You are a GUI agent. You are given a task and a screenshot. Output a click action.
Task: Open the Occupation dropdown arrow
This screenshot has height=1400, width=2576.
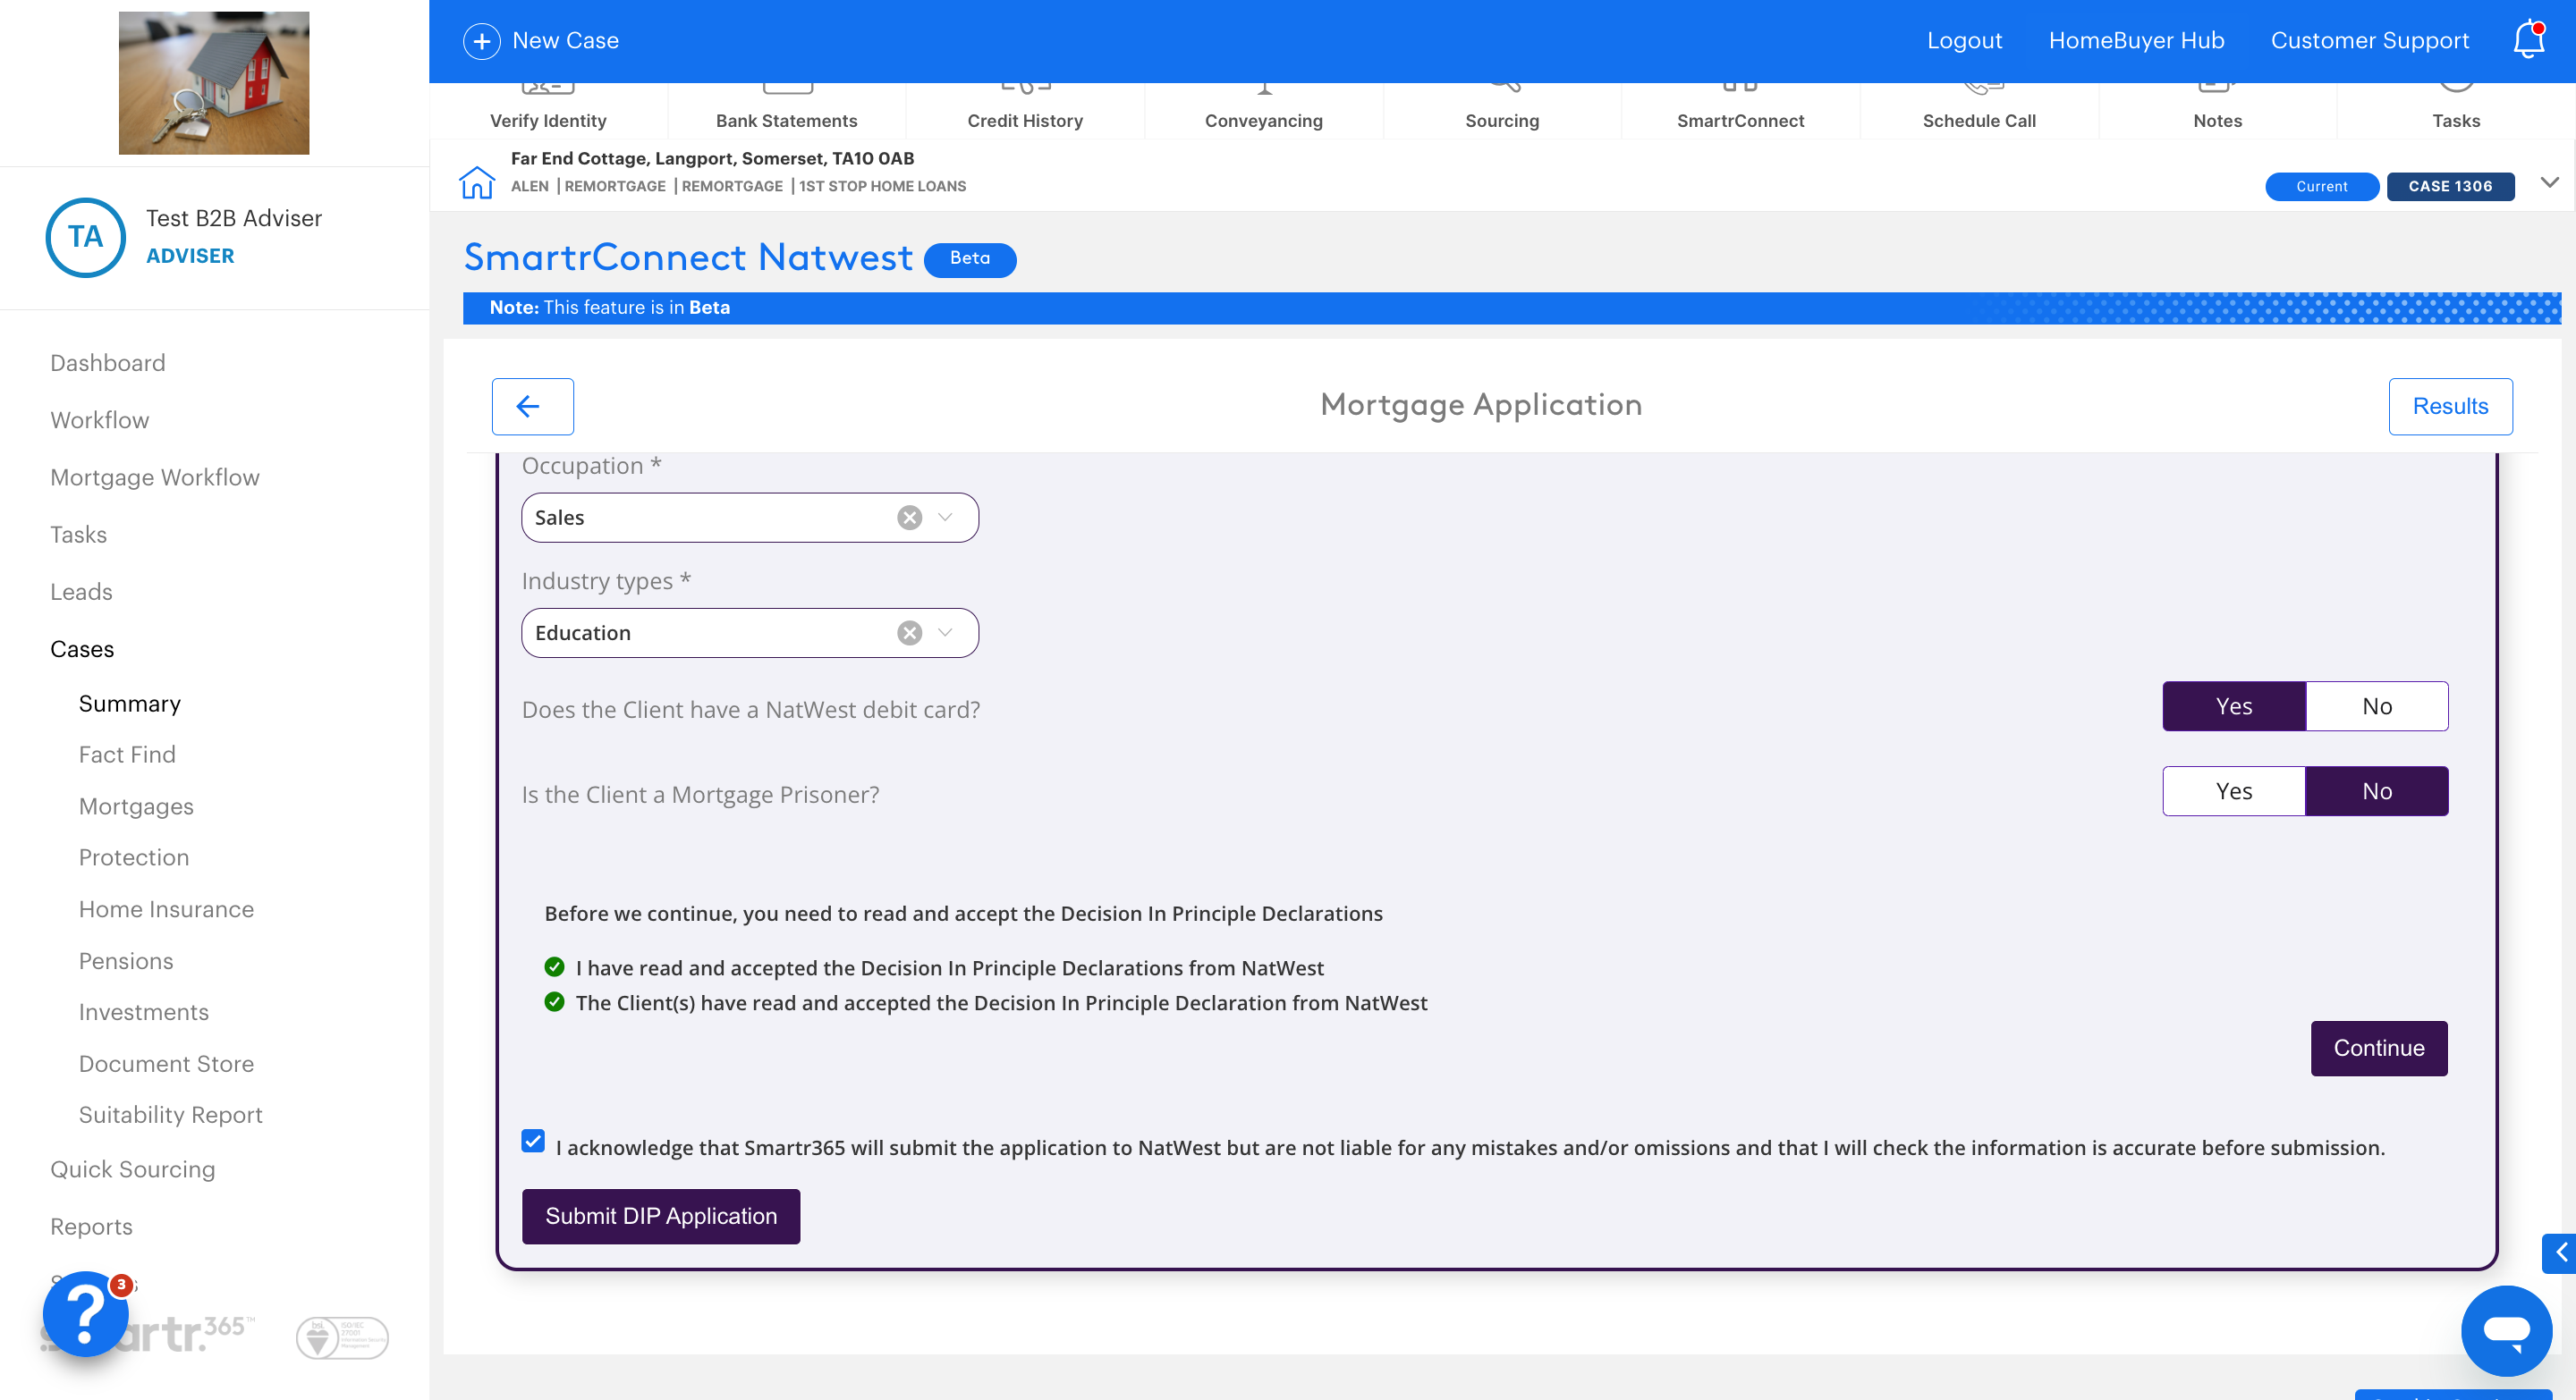(945, 518)
